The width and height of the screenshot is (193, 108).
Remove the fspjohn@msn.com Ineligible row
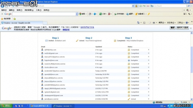(149, 60)
